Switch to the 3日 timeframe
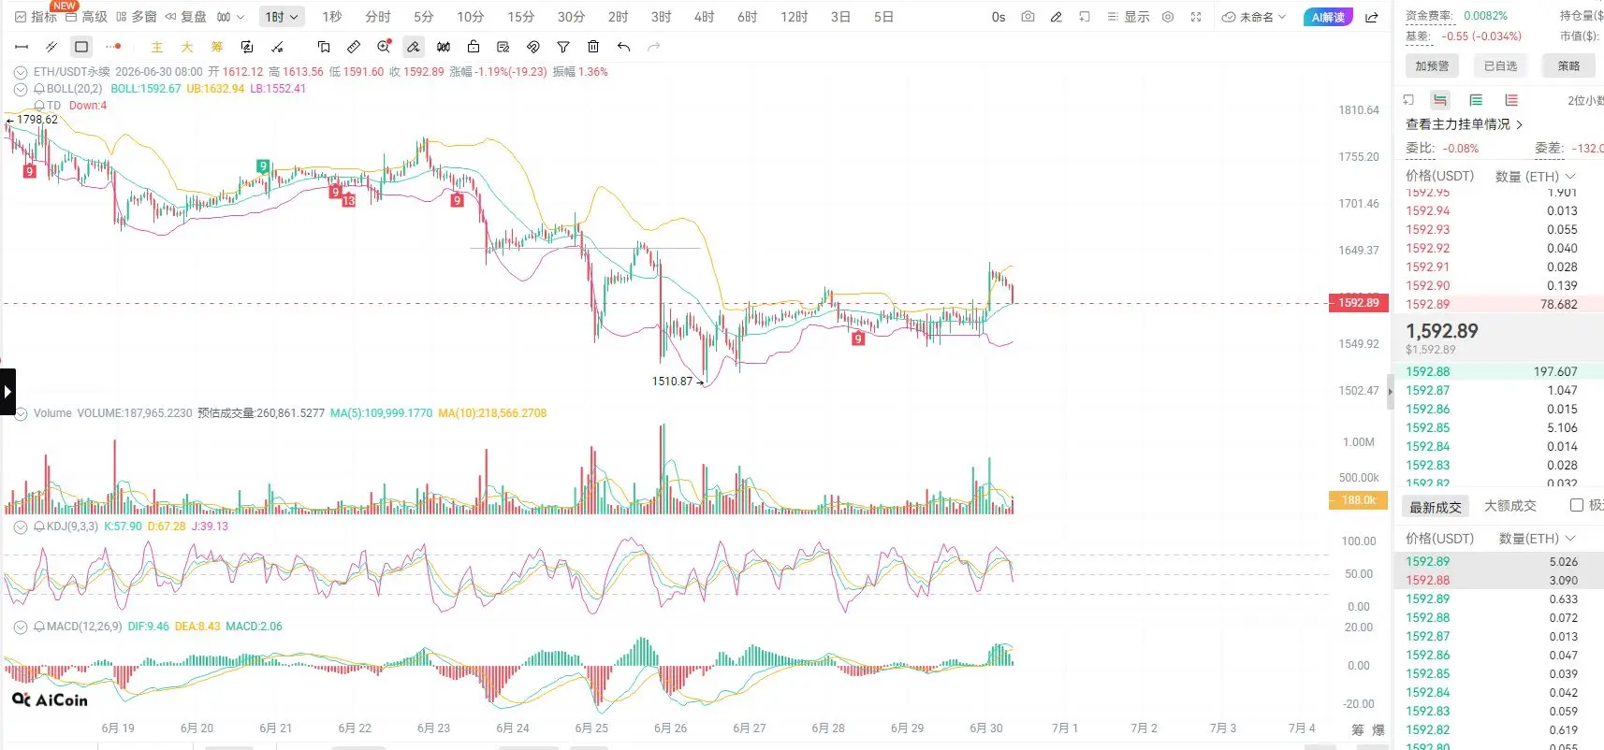The height and width of the screenshot is (750, 1604). click(841, 17)
